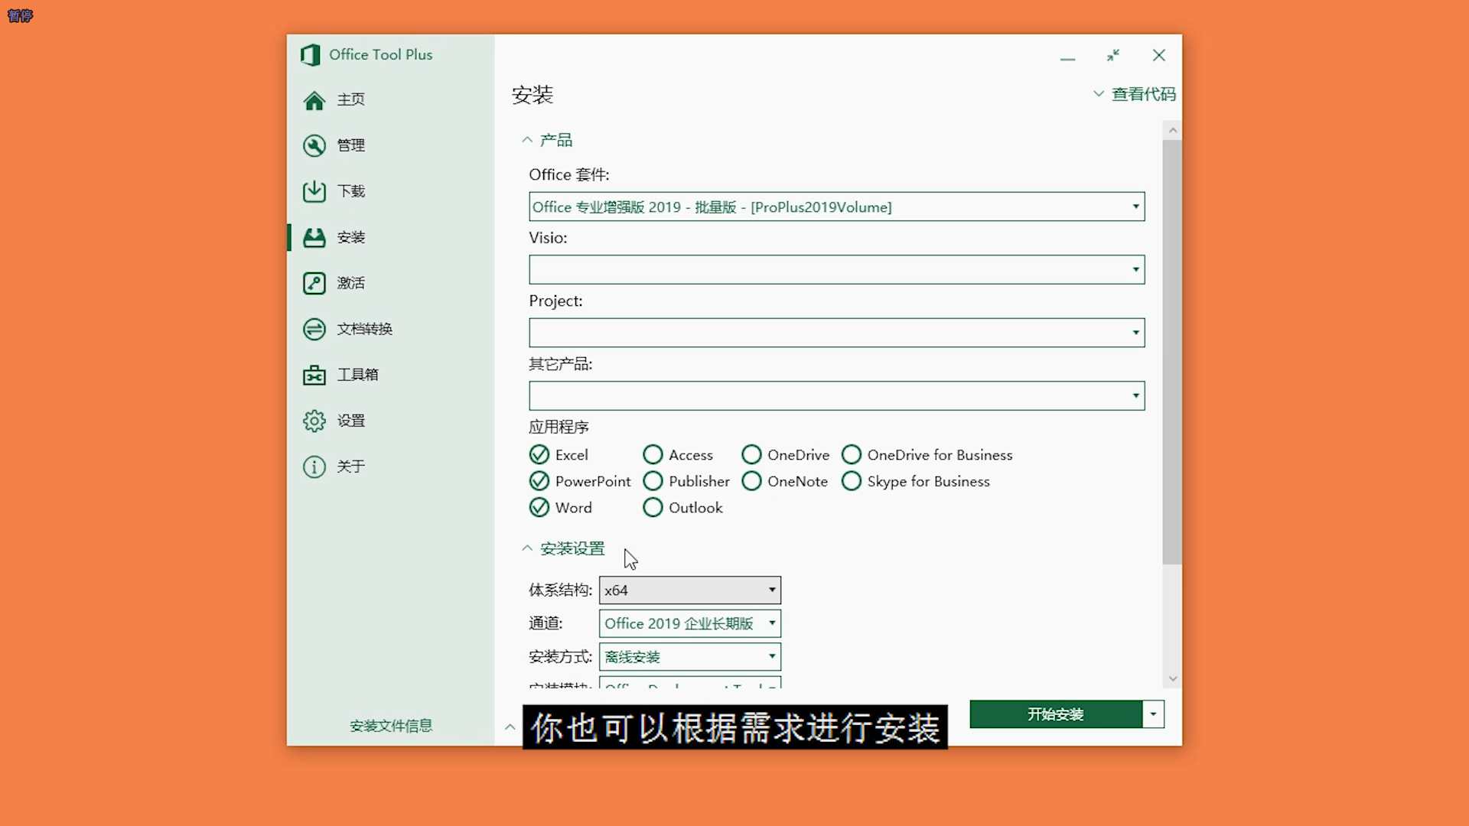Open 关于 page from sidebar
This screenshot has width=1469, height=826.
tap(351, 467)
